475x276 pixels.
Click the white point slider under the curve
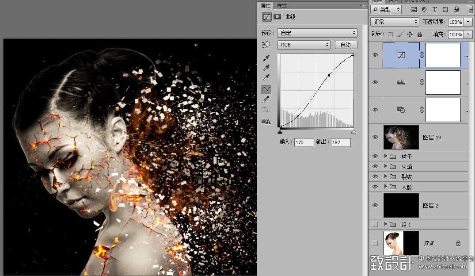353,132
